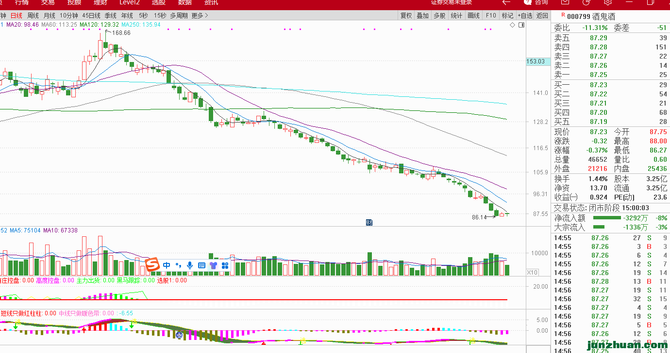Click the back arrow icon in title bar

click(x=506, y=2)
